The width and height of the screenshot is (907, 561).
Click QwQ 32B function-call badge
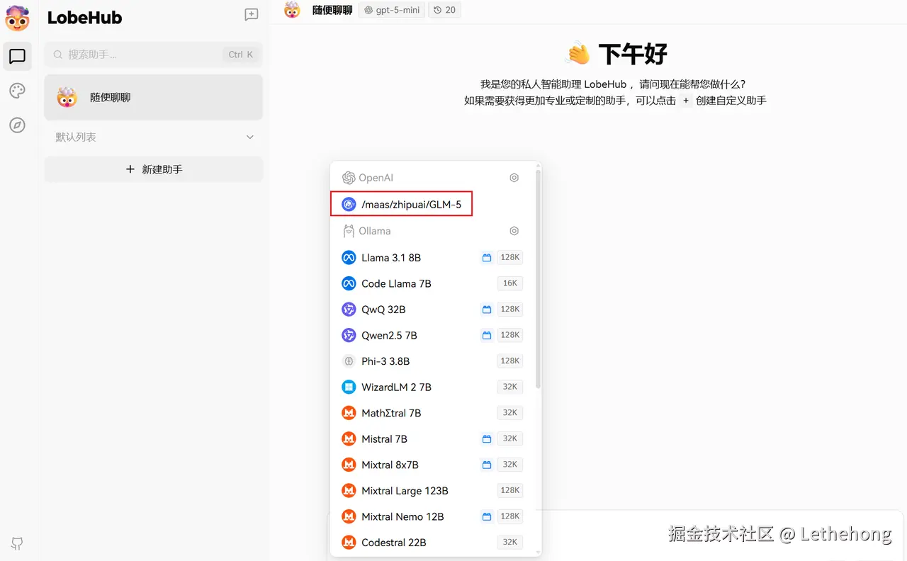487,310
